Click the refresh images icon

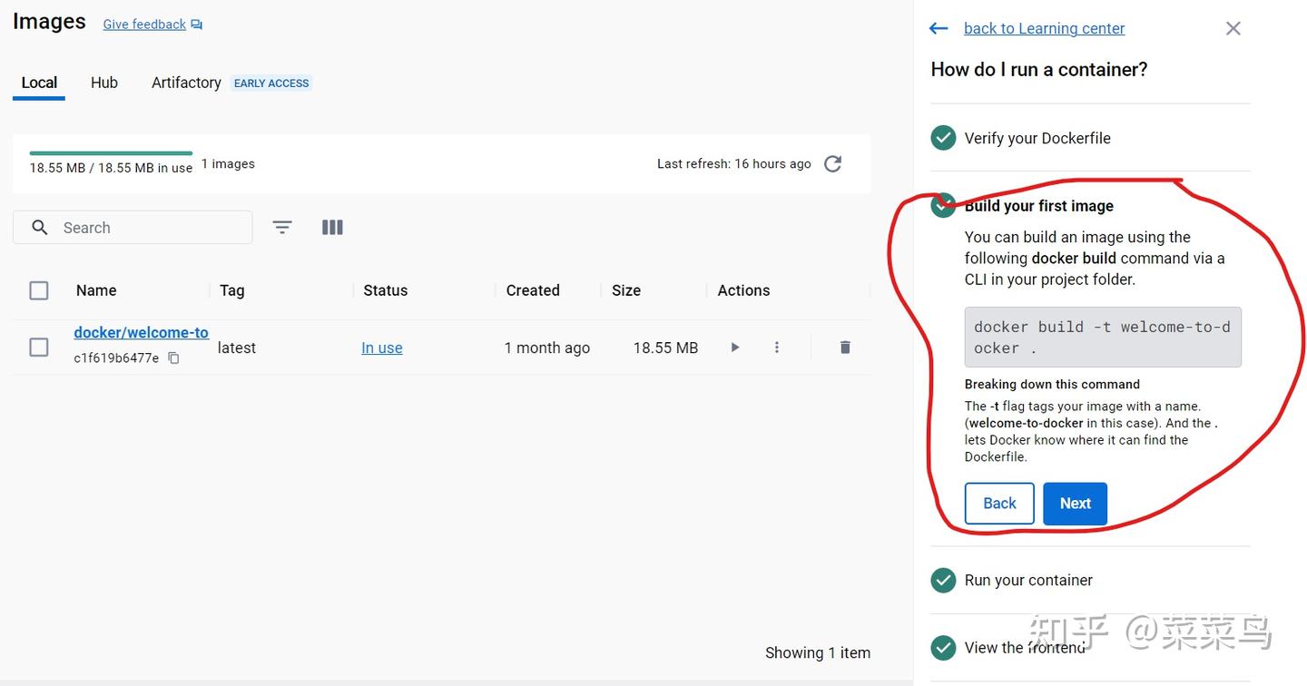[x=832, y=164]
